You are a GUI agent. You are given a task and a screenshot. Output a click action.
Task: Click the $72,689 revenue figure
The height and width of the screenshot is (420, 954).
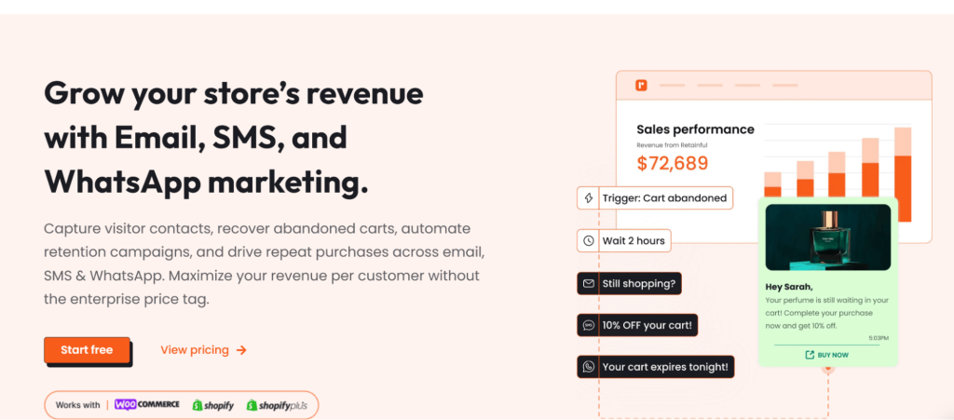[672, 164]
